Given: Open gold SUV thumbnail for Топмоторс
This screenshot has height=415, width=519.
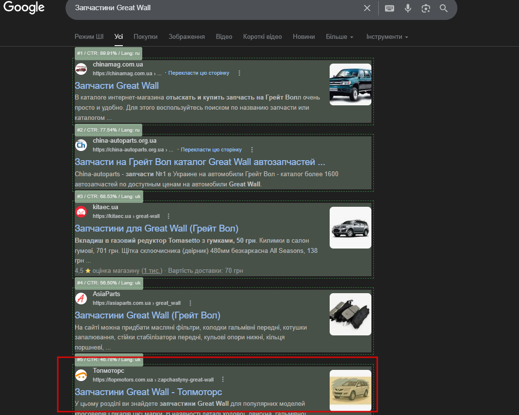Looking at the screenshot, I should [x=350, y=391].
